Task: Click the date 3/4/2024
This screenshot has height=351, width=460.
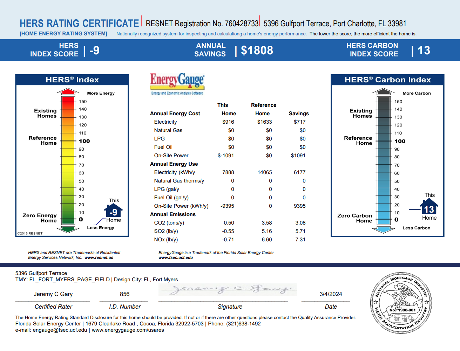Action: [331, 294]
